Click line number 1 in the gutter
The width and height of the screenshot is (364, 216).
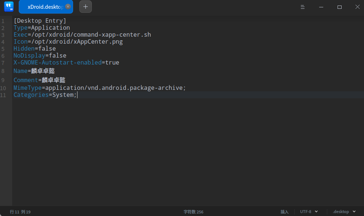3,21
